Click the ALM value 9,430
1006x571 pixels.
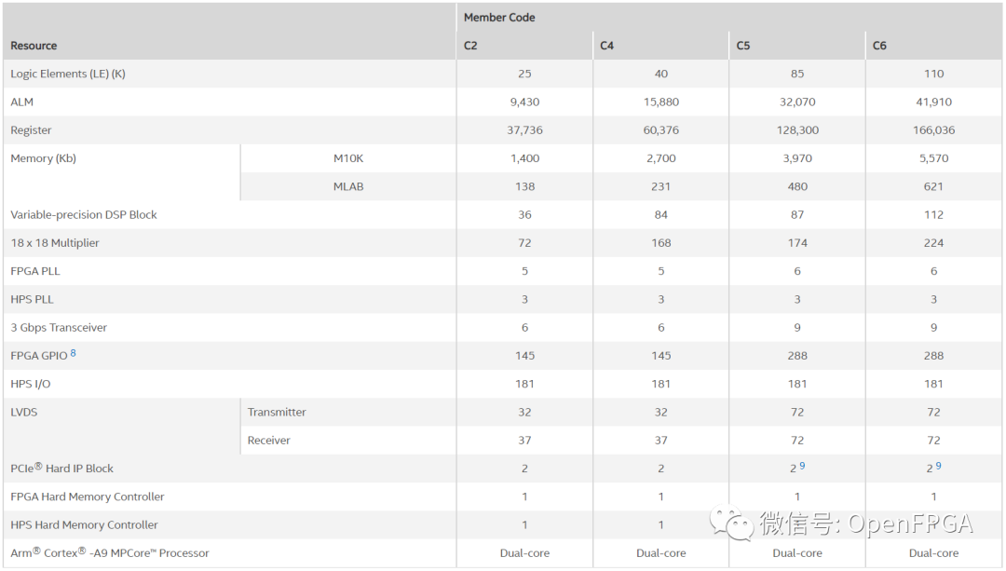click(x=524, y=102)
